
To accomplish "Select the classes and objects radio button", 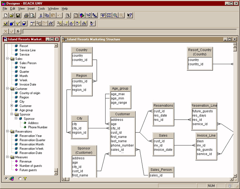I will click(x=6, y=179).
